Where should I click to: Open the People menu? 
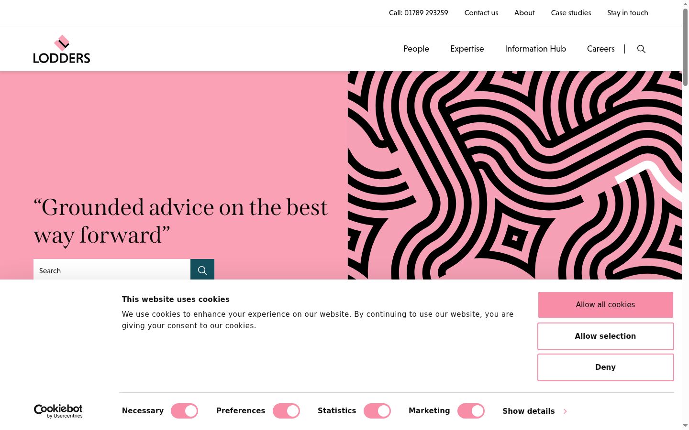(x=416, y=49)
